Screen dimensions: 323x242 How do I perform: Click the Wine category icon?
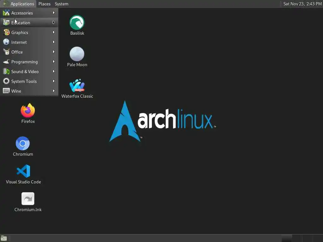(x=6, y=91)
